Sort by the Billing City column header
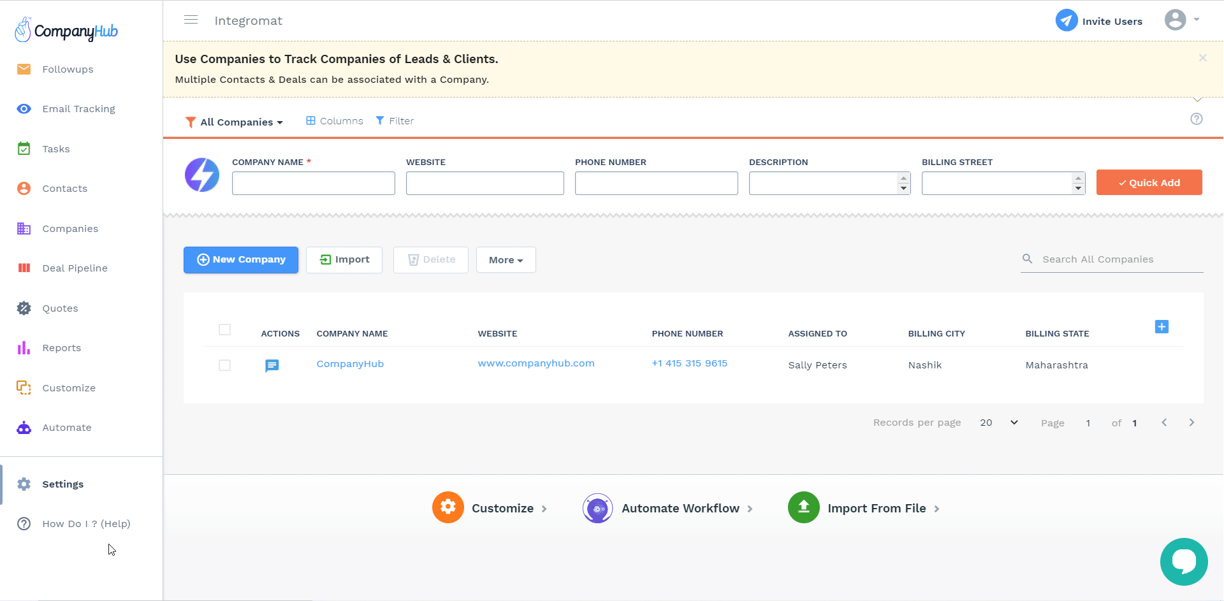Image resolution: width=1224 pixels, height=601 pixels. pos(936,334)
